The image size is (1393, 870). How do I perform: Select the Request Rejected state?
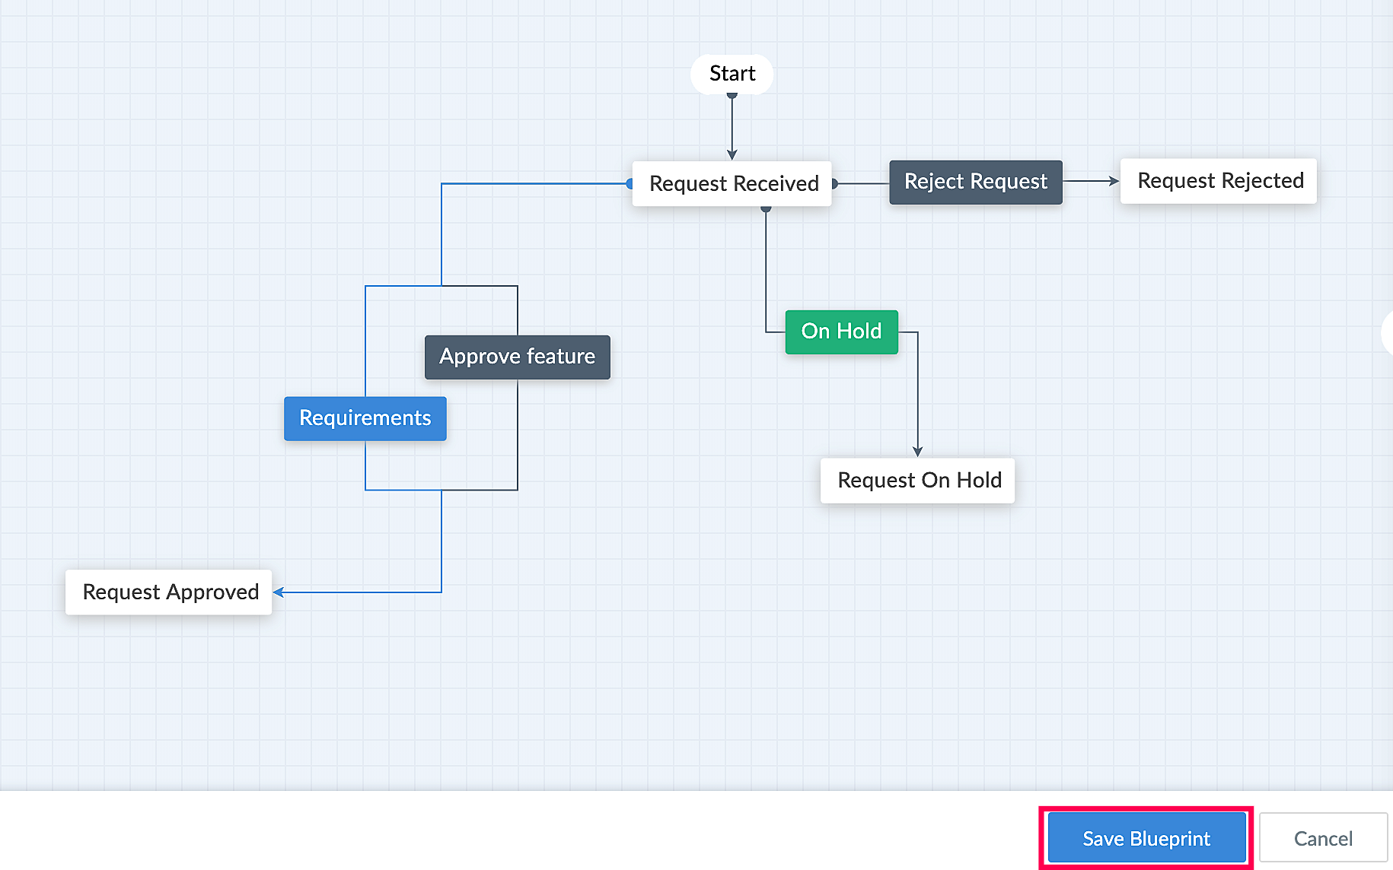point(1219,181)
